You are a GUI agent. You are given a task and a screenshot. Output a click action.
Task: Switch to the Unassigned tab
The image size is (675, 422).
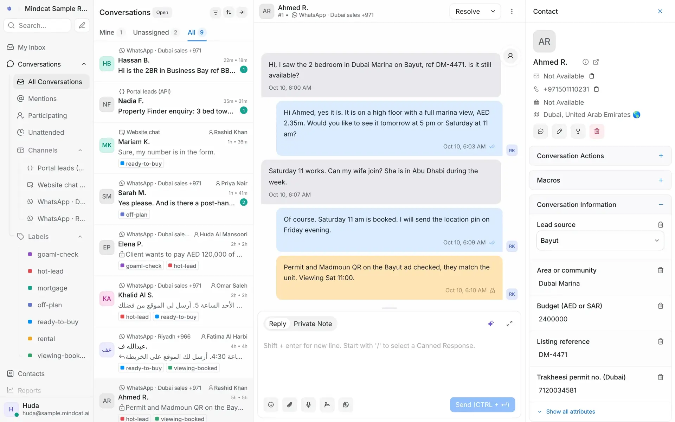pos(156,32)
